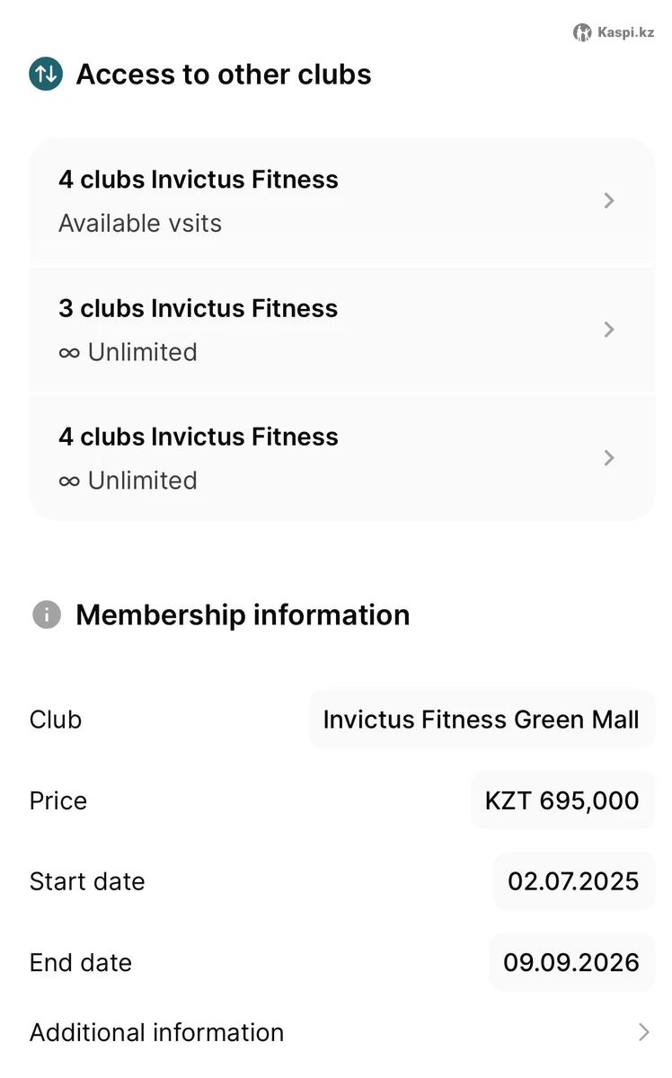Expand chevron on Available vsits row
This screenshot has width=672, height=1078.
click(x=609, y=200)
